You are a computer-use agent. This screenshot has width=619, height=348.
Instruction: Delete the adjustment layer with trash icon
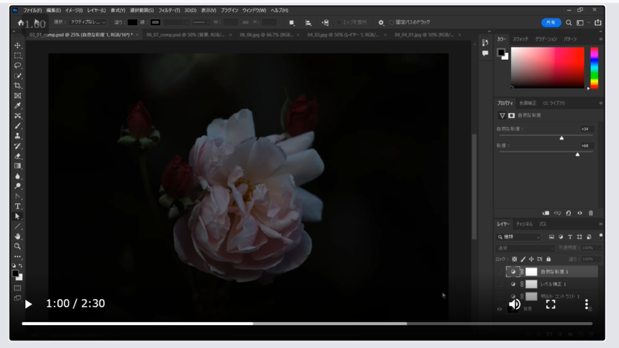[x=591, y=213]
